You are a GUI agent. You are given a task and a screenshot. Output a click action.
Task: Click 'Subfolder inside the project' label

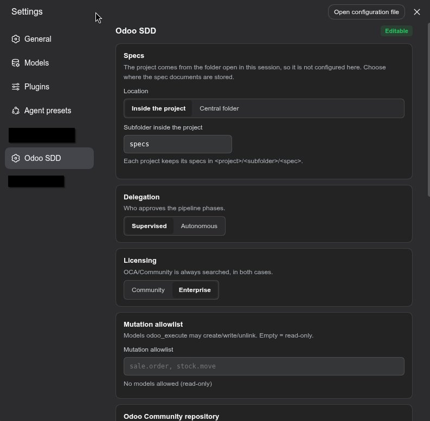pyautogui.click(x=163, y=127)
